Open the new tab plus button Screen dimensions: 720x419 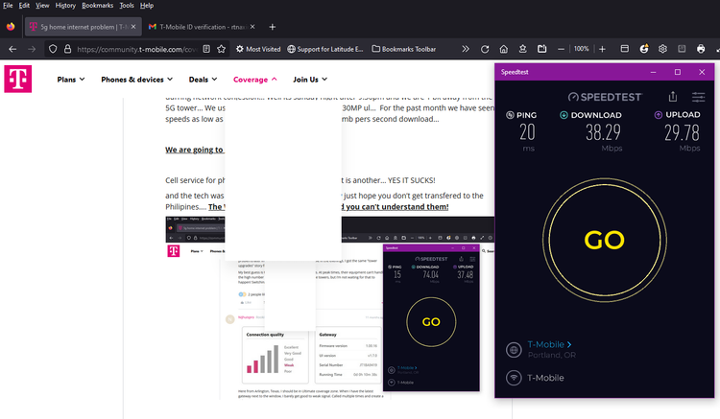(x=273, y=27)
